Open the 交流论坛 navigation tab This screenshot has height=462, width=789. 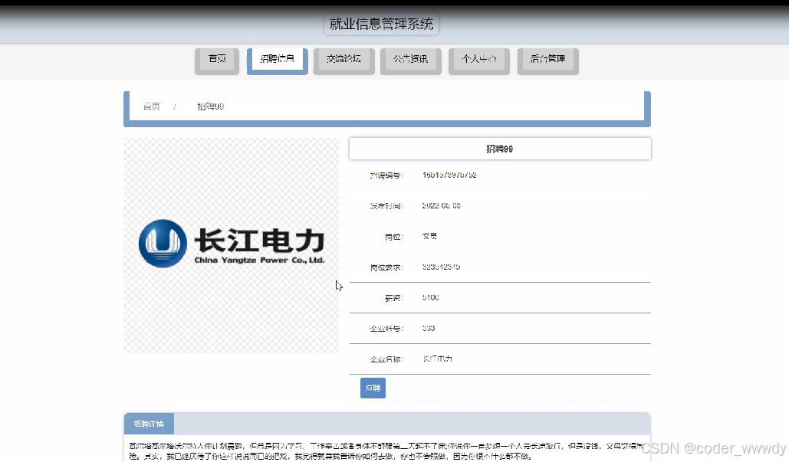(x=344, y=61)
